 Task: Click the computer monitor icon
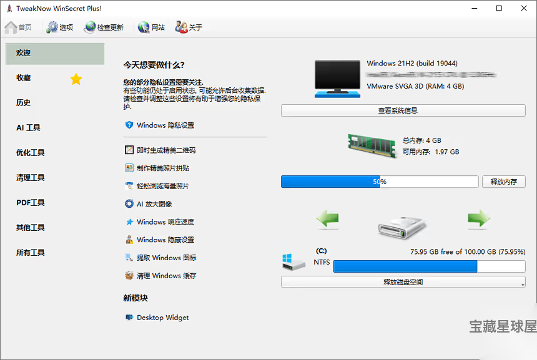coord(337,79)
